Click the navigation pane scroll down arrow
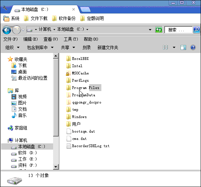 pyautogui.click(x=56, y=167)
